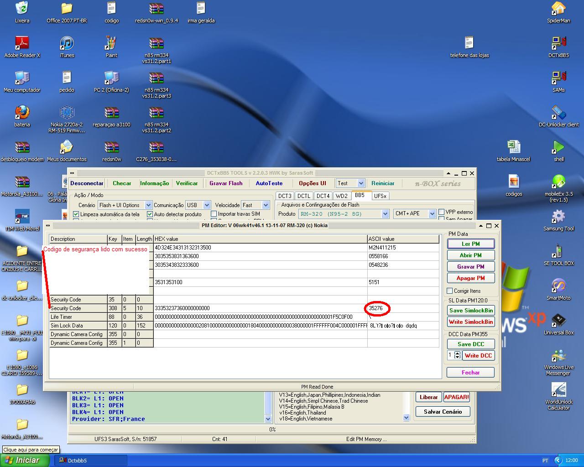Open the Cenário Flash + UI Options dropdown
Viewport: 584px width, 467px height.
point(148,205)
